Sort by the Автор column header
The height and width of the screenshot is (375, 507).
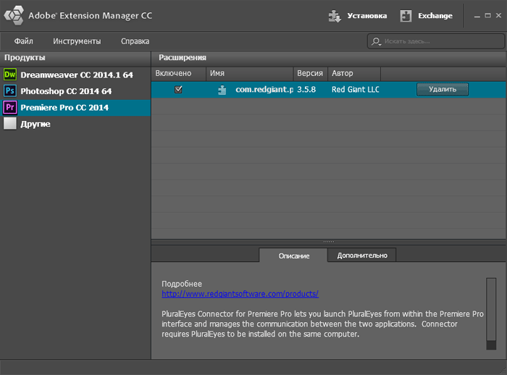click(354, 73)
